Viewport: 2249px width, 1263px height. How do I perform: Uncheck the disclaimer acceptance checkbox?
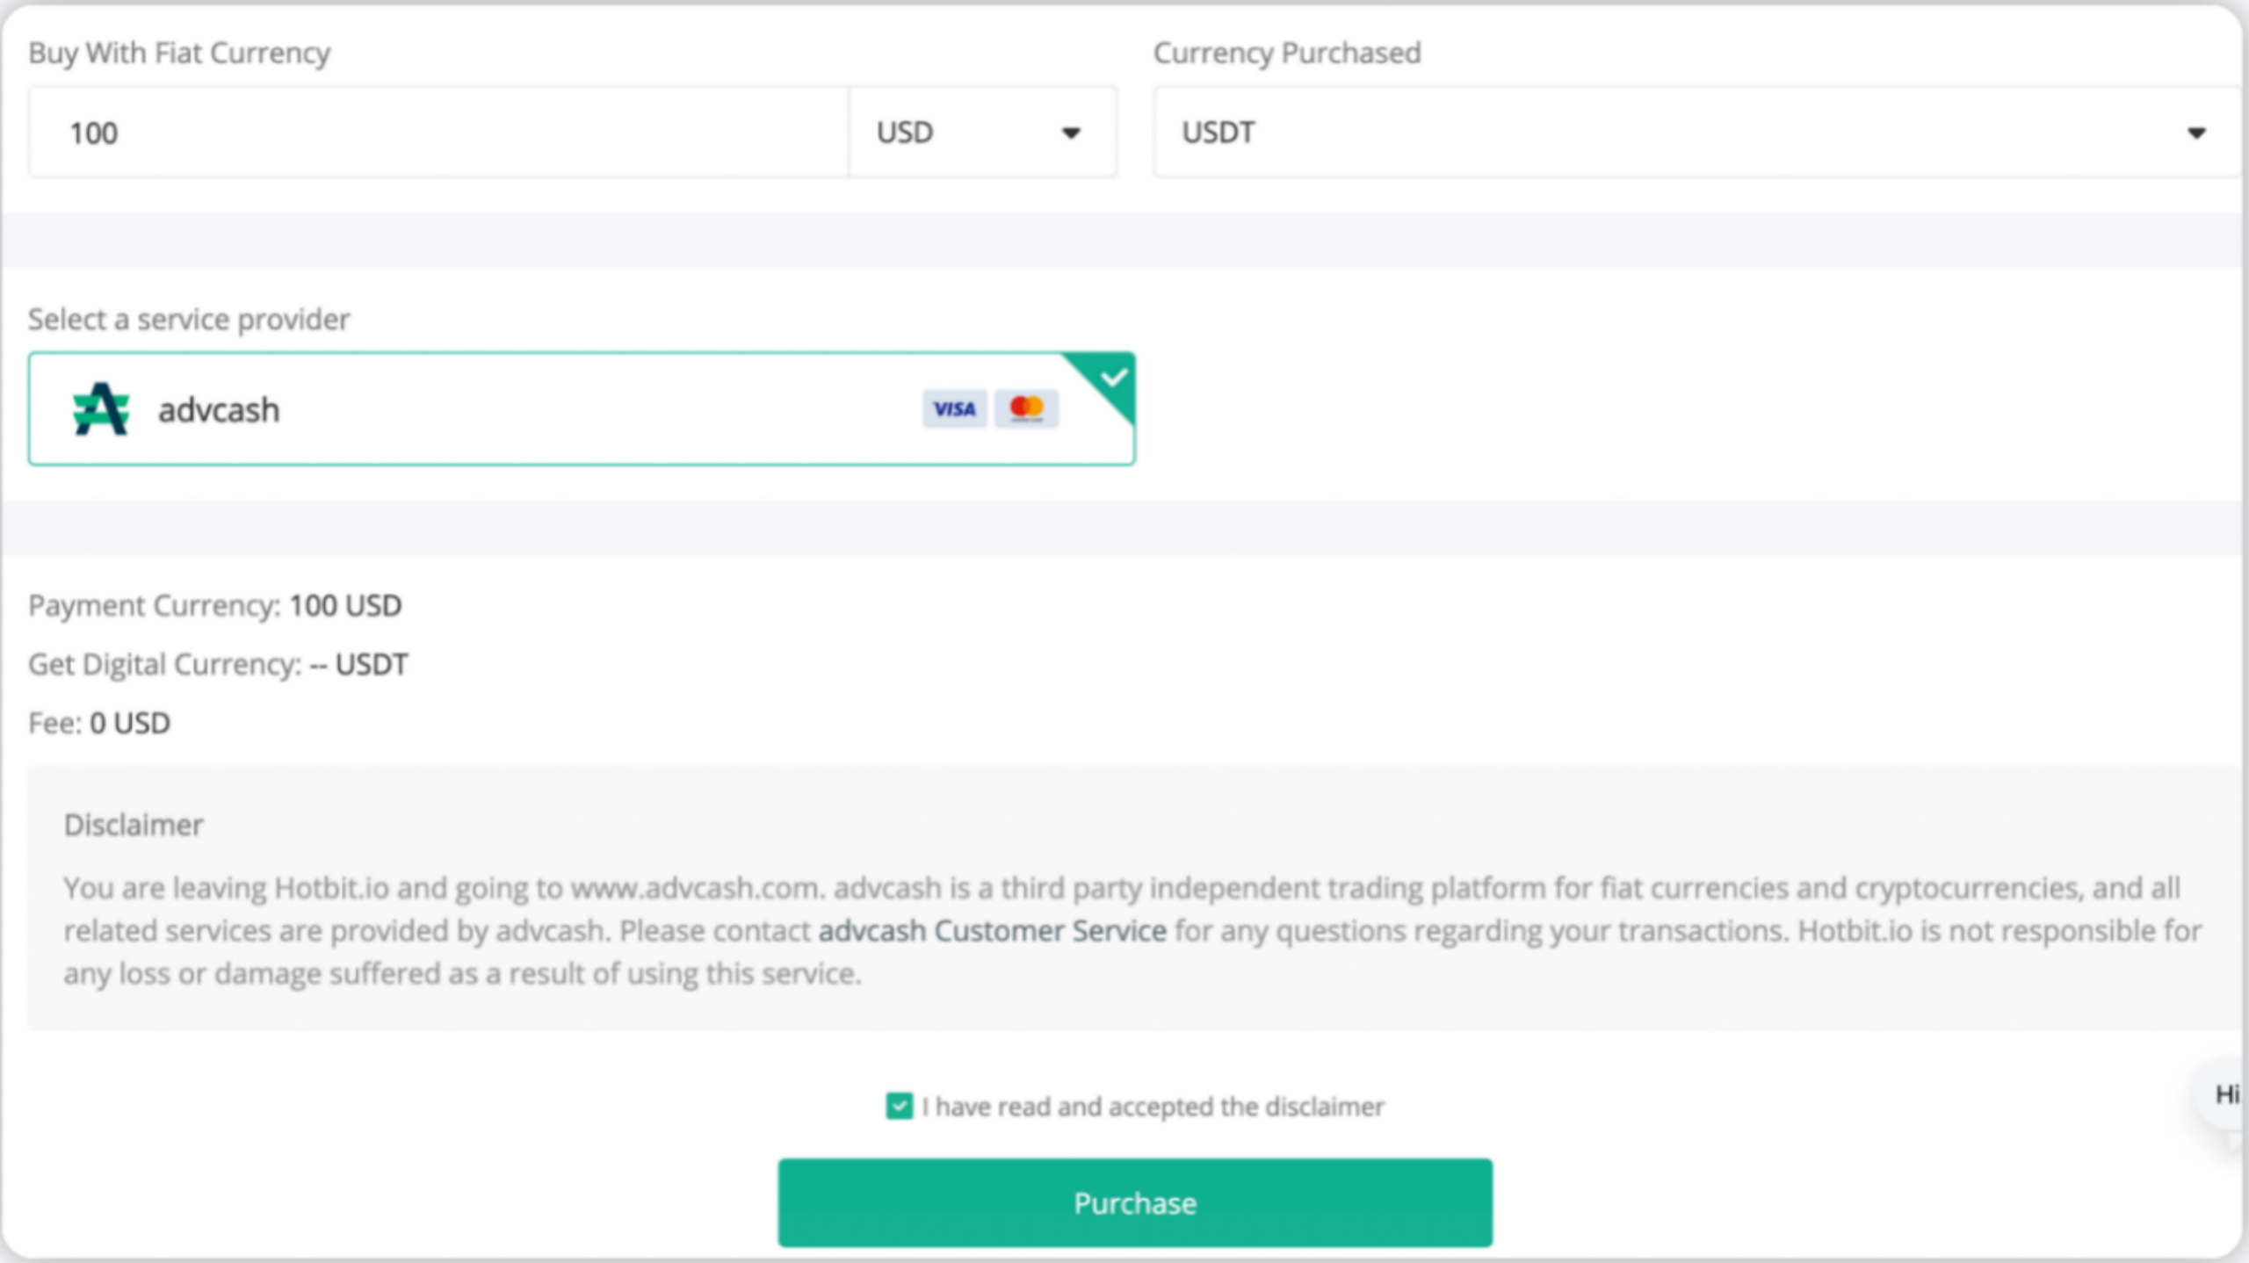click(x=899, y=1106)
